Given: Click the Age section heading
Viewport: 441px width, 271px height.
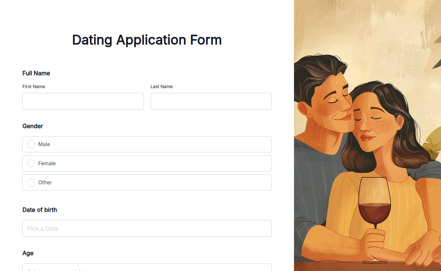Looking at the screenshot, I should pyautogui.click(x=28, y=253).
